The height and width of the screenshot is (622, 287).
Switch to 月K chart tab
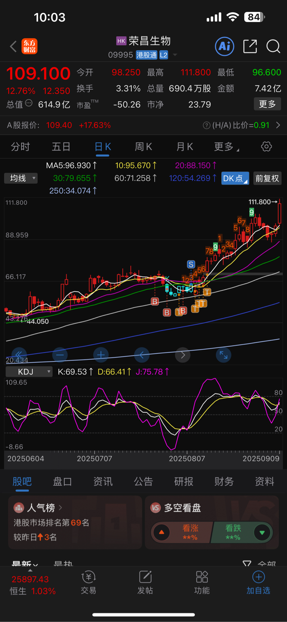(x=185, y=147)
